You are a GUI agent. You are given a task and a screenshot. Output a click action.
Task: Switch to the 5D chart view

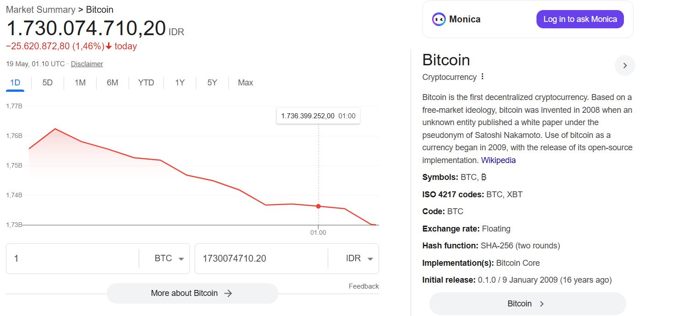(x=47, y=83)
